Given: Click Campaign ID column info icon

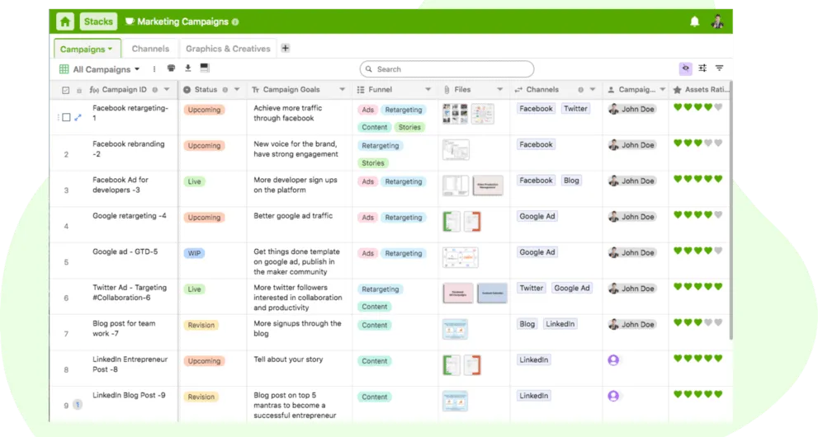Looking at the screenshot, I should pyautogui.click(x=155, y=90).
